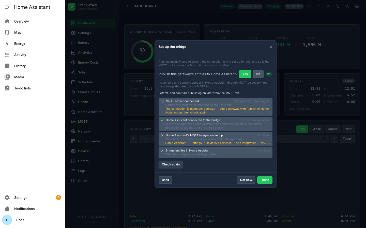This screenshot has height=228, width=366.
Task: Open the Time-of-Use mode dropdown
Action: [x=250, y=6]
